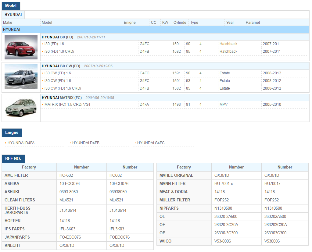
Task: Click the VAICO factory cell
Action: click(x=184, y=241)
